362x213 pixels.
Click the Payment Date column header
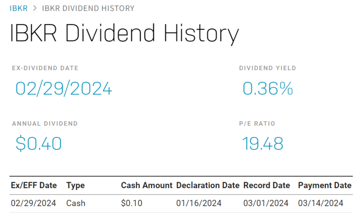tap(325, 185)
